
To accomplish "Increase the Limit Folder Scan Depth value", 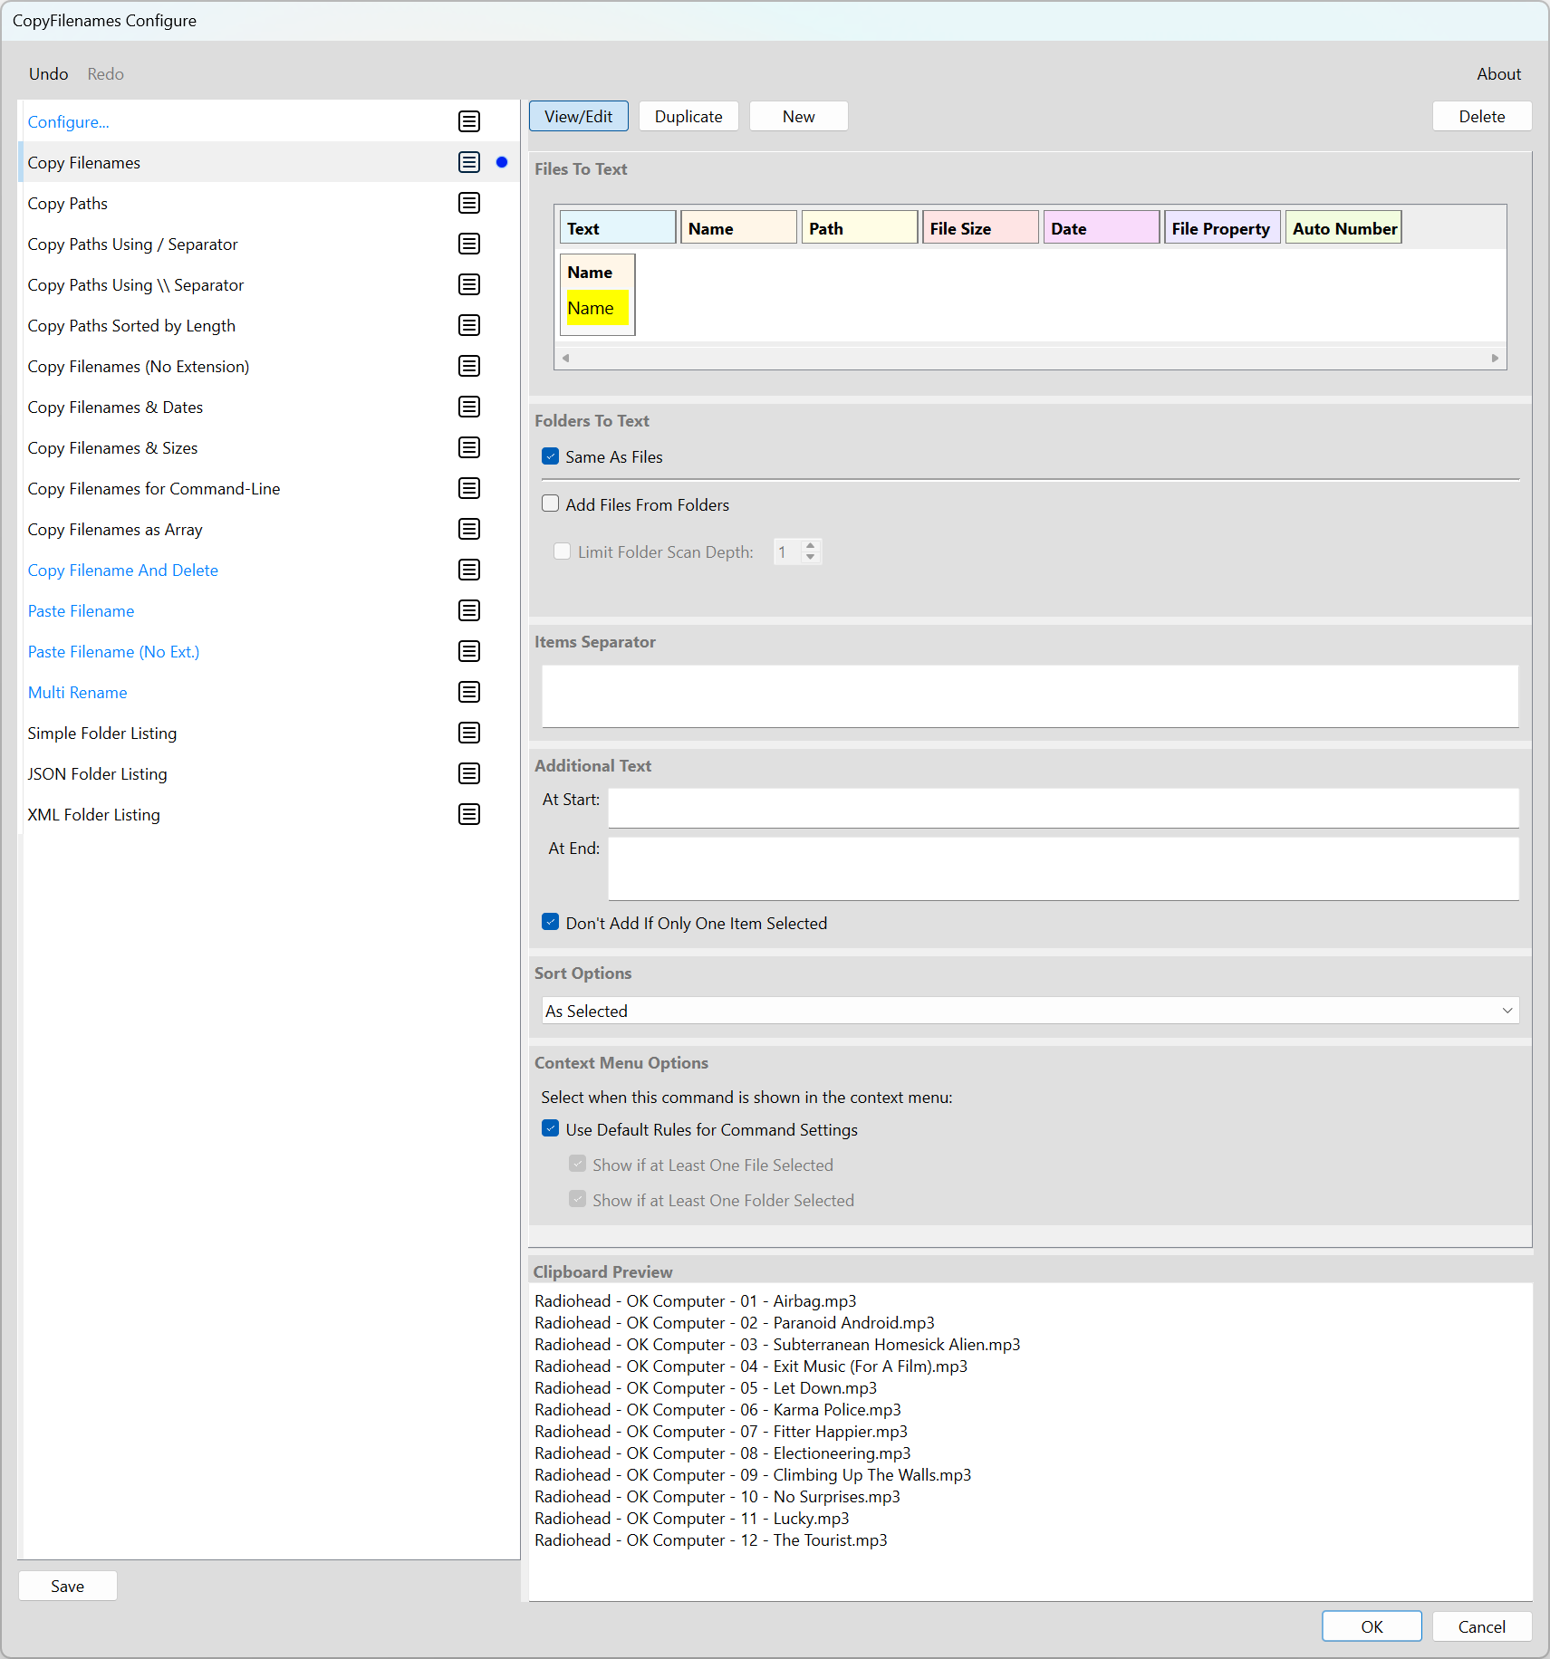I will click(812, 545).
